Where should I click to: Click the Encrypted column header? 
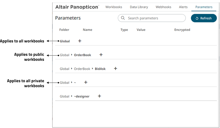pos(182,30)
